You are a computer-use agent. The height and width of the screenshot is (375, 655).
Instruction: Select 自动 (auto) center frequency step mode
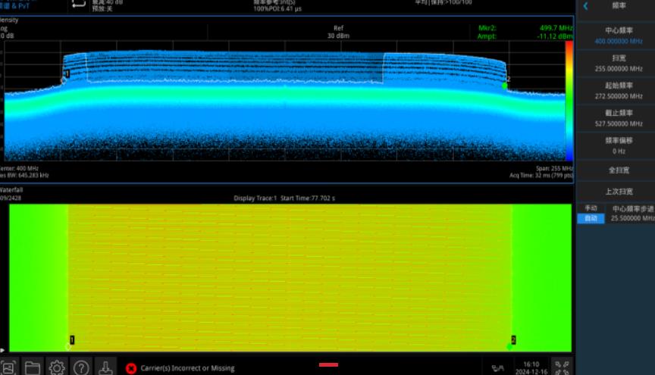coord(591,218)
